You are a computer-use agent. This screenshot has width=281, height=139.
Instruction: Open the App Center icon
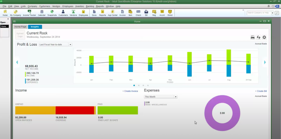(x=113, y=13)
